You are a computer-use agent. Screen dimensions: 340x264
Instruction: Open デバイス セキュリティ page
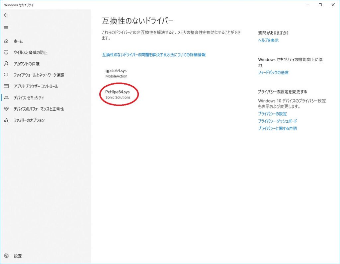pyautogui.click(x=29, y=98)
